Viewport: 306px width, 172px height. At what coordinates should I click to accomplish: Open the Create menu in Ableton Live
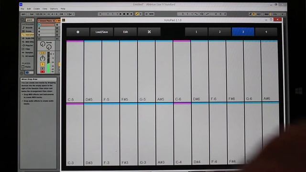coord(36,9)
